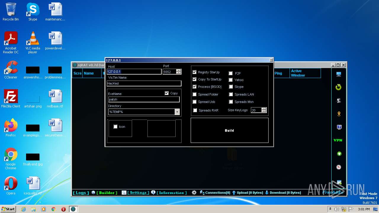Click the VicTim Name input field
The width and height of the screenshot is (379, 213).
(144, 83)
